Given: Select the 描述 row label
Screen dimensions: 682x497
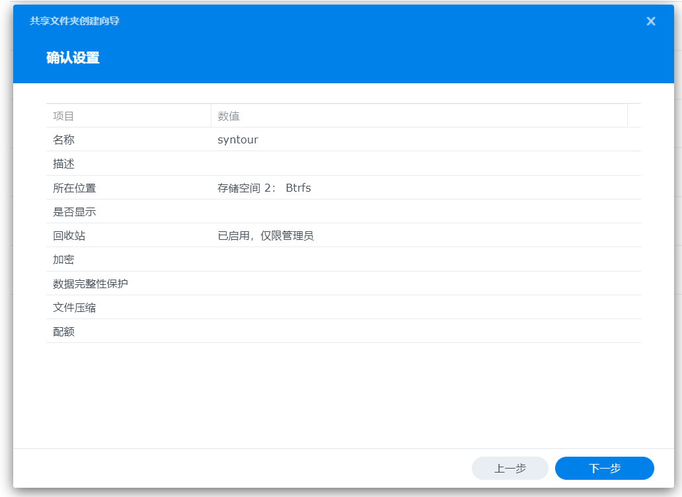Looking at the screenshot, I should click(x=63, y=164).
